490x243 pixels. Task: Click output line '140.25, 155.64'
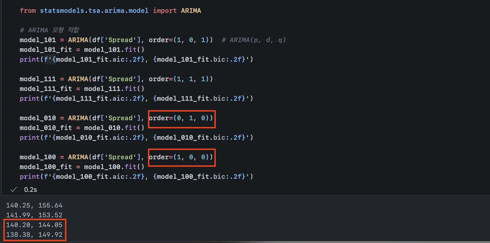click(34, 205)
